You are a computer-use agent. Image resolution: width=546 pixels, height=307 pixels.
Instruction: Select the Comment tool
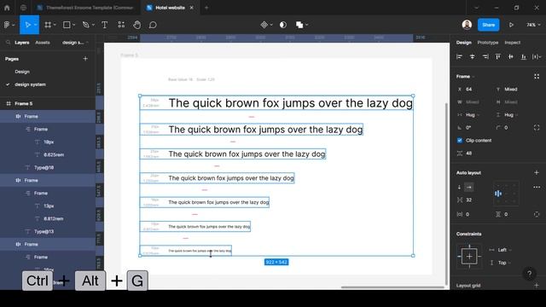[x=153, y=25]
